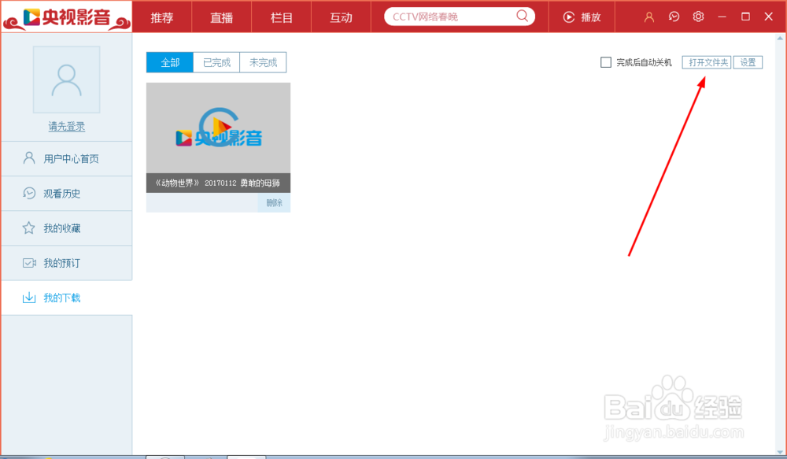The image size is (787, 459).
Task: Open the message feedback icon
Action: tap(674, 17)
